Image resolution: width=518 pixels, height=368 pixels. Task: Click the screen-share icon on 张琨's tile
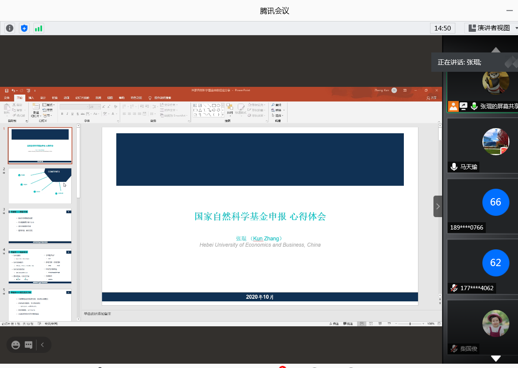[x=463, y=106]
